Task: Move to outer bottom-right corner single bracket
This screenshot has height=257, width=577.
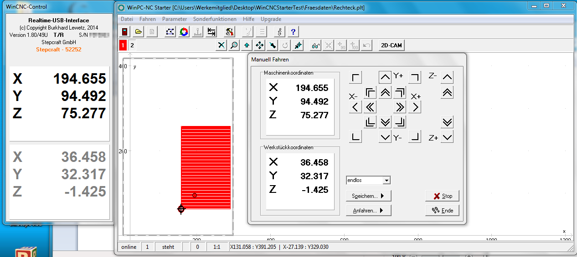Action: pyautogui.click(x=415, y=137)
